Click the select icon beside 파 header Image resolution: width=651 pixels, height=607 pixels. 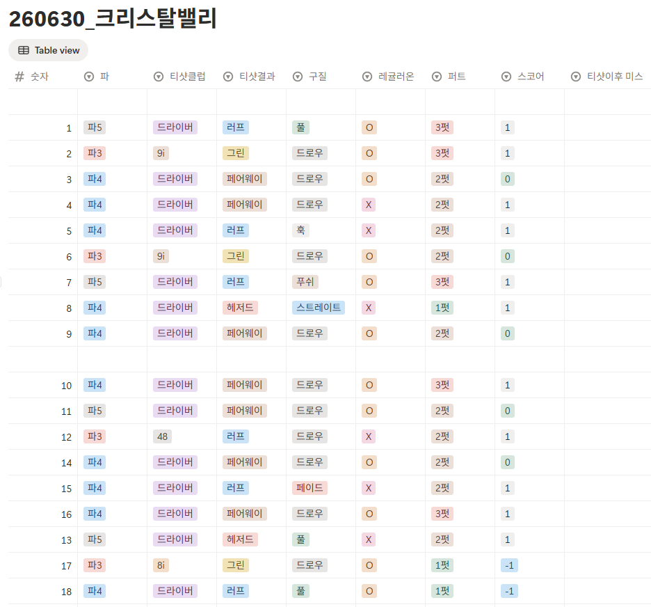tap(89, 77)
